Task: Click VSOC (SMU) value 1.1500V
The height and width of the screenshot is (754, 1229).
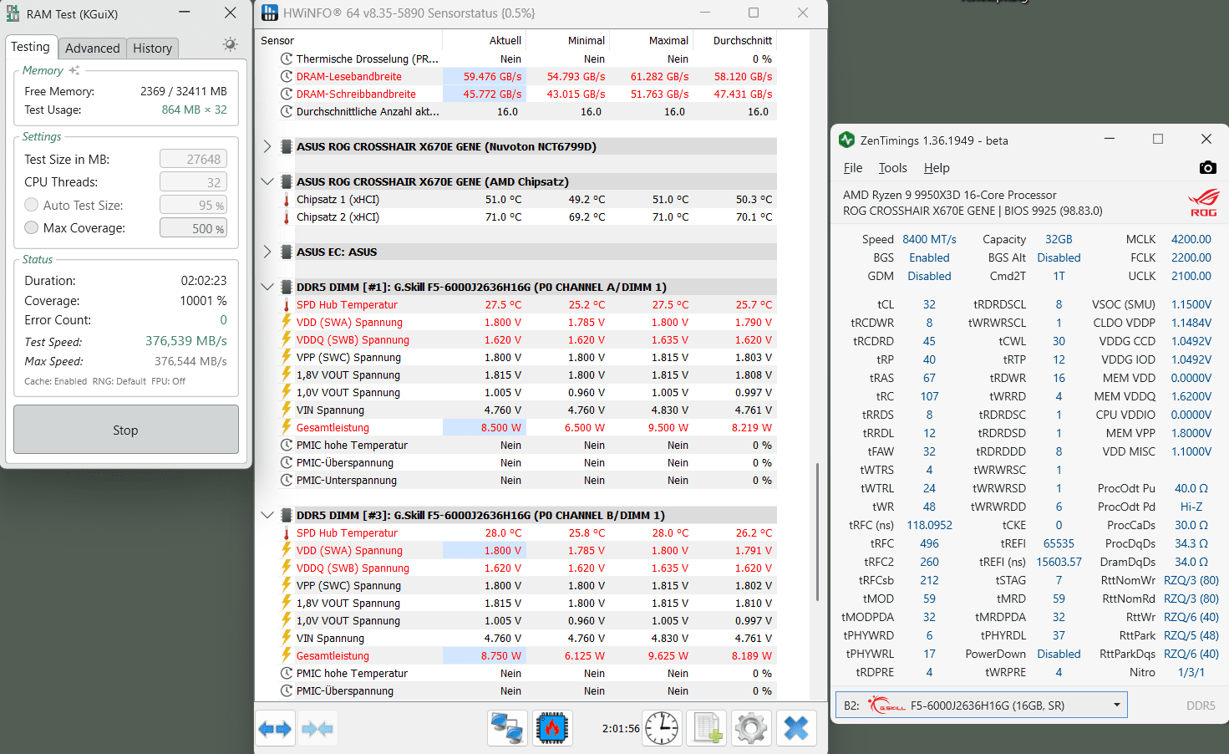Action: click(1191, 304)
